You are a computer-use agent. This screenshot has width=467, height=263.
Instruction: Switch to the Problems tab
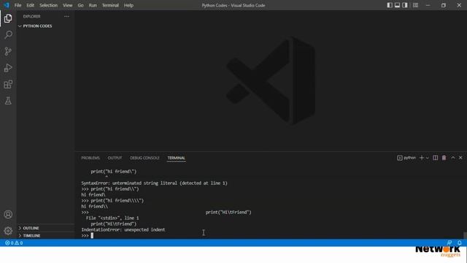90,158
